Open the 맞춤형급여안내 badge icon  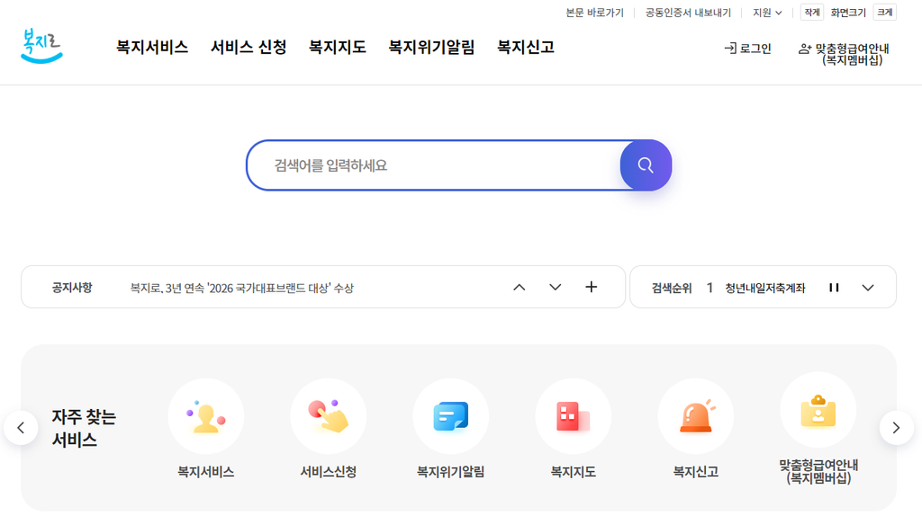[818, 410]
